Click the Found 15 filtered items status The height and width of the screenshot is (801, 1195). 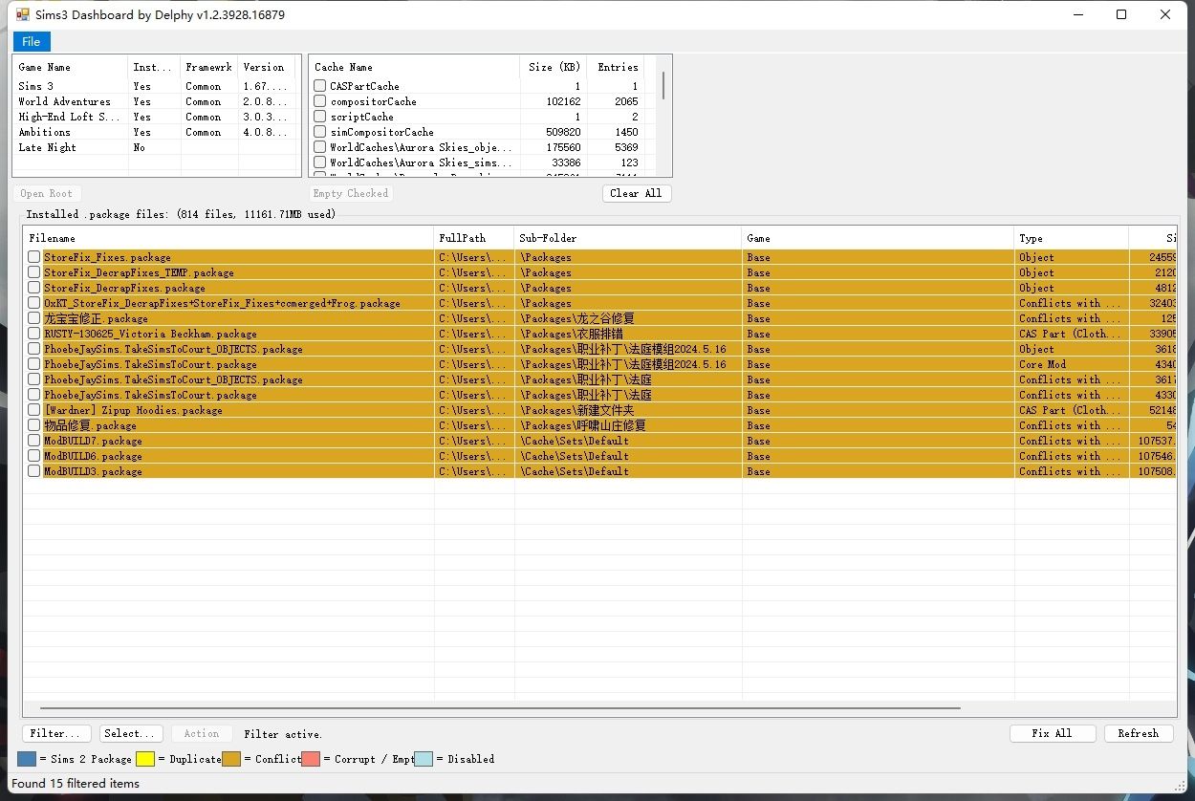click(x=76, y=783)
